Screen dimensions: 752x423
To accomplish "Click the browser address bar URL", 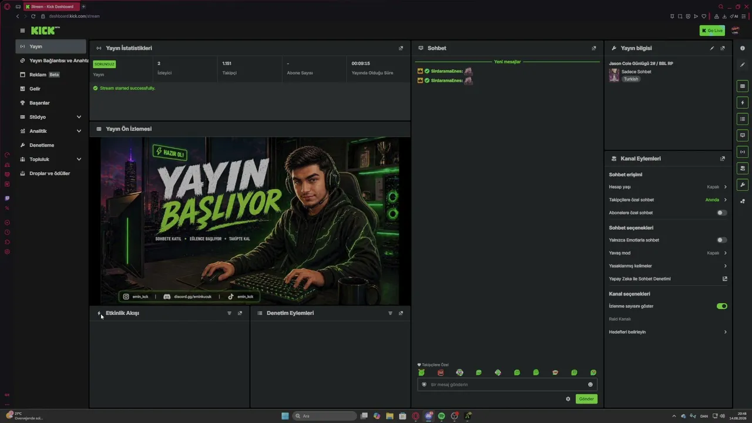I will 75,16.
